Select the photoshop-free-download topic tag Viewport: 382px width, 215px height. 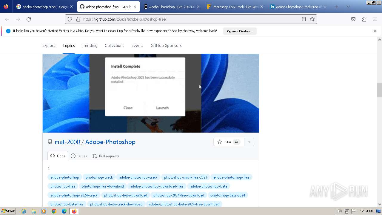pyautogui.click(x=103, y=186)
